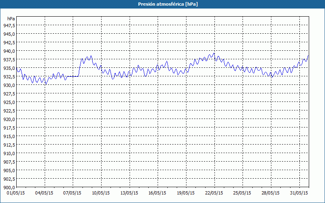The image size is (325, 203).
Task: Select the 930,0 y-axis label
Action: [x=9, y=85]
